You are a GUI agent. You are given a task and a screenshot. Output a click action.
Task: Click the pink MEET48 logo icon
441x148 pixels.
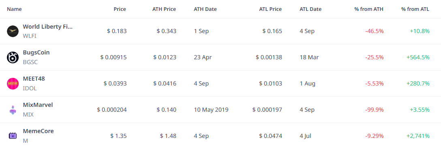point(13,83)
